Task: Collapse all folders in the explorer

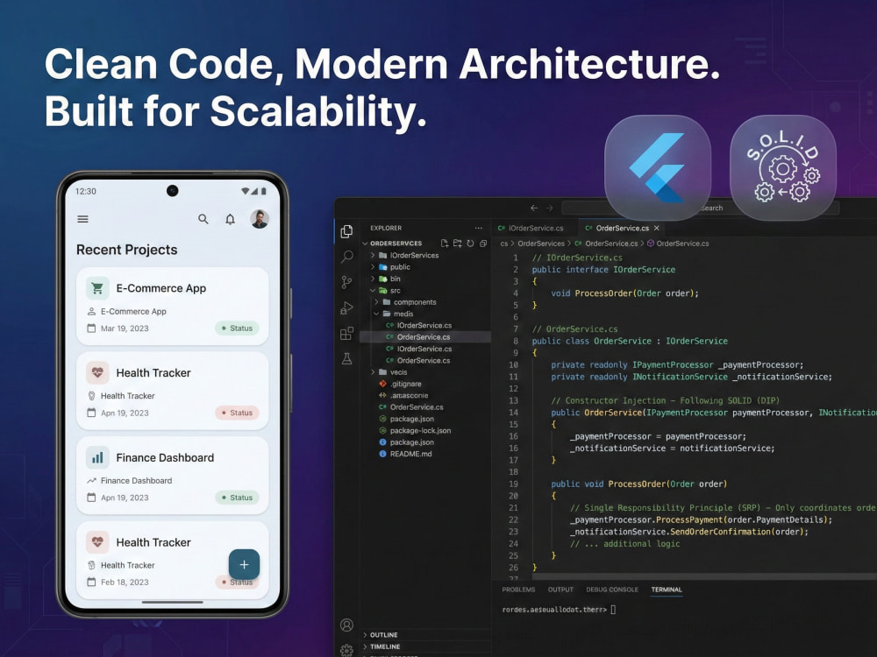Action: click(x=483, y=243)
